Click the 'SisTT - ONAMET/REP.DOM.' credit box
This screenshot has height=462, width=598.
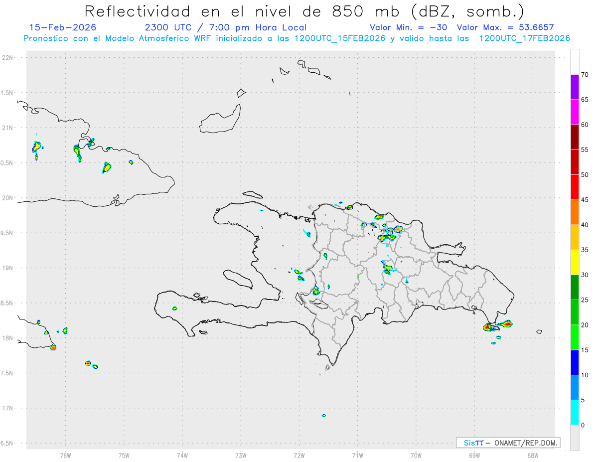(x=508, y=443)
